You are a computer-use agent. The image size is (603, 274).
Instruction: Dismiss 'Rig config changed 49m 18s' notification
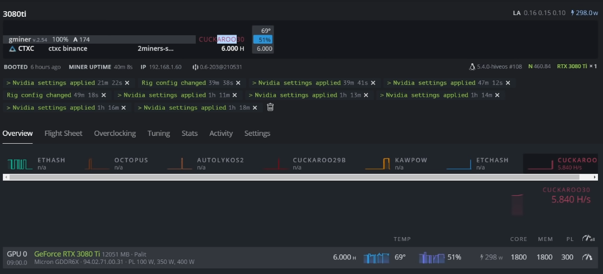(x=103, y=95)
